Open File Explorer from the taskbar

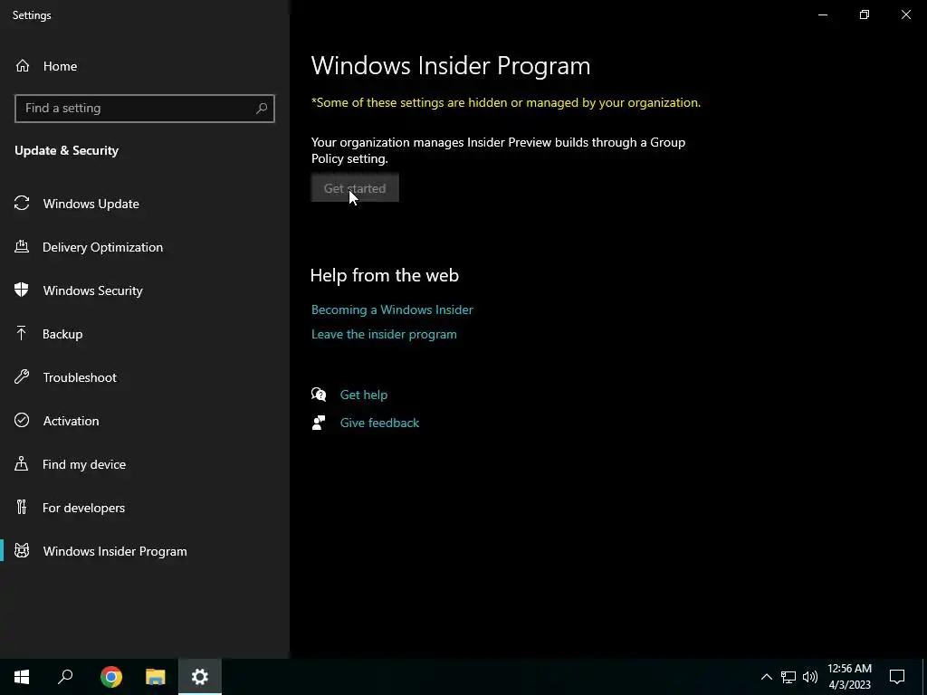coord(156,677)
